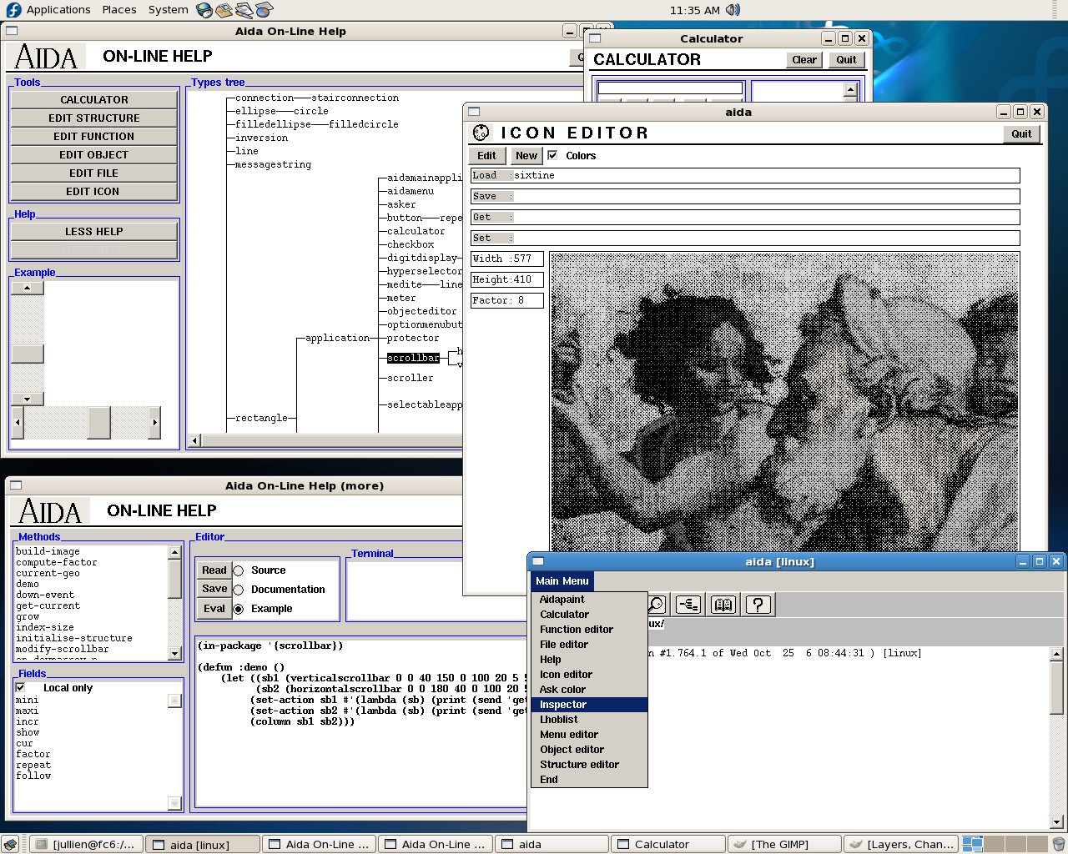Image resolution: width=1068 pixels, height=854 pixels.
Task: Select the follow field in the Fields list
Action: (x=33, y=776)
